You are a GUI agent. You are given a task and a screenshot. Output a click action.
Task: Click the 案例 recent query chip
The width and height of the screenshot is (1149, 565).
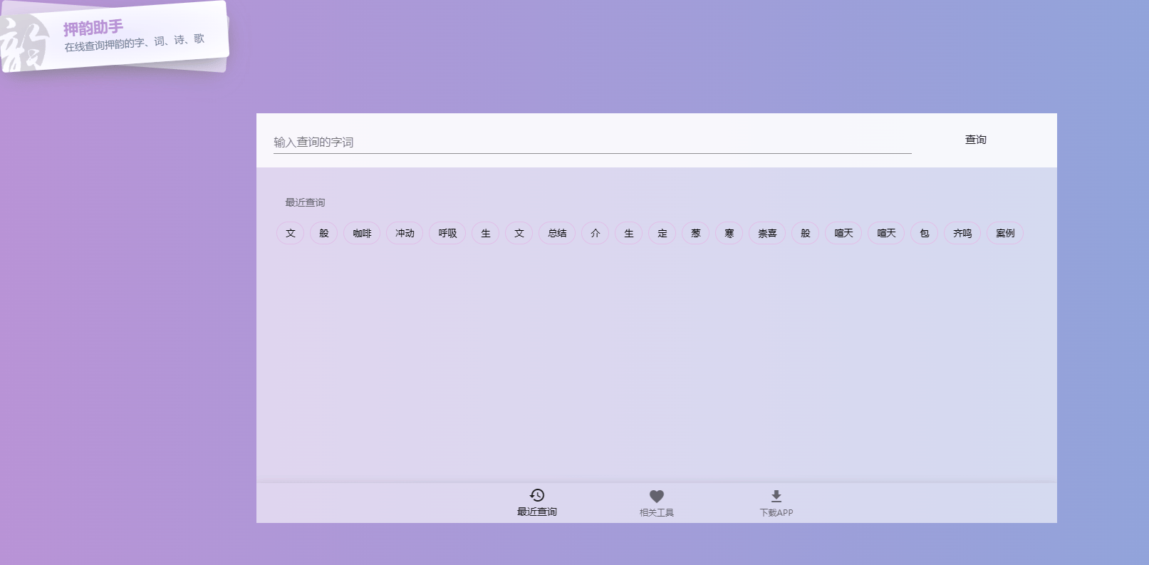pyautogui.click(x=1005, y=233)
